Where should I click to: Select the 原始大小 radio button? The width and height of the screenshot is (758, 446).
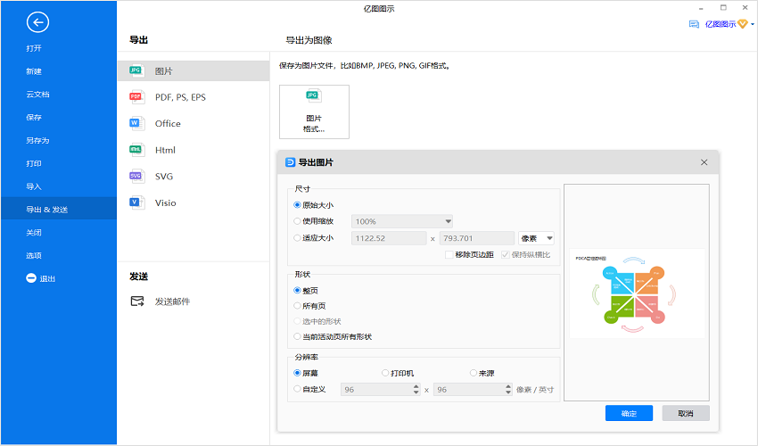297,205
